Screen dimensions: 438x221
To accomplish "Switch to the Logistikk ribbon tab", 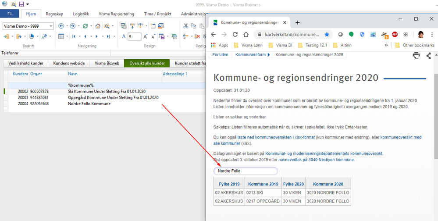I will [81, 14].
